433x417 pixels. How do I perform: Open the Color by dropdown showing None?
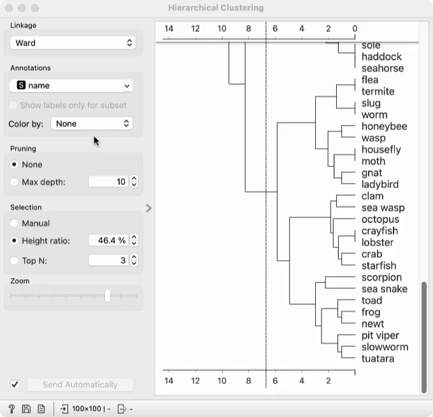coord(92,124)
